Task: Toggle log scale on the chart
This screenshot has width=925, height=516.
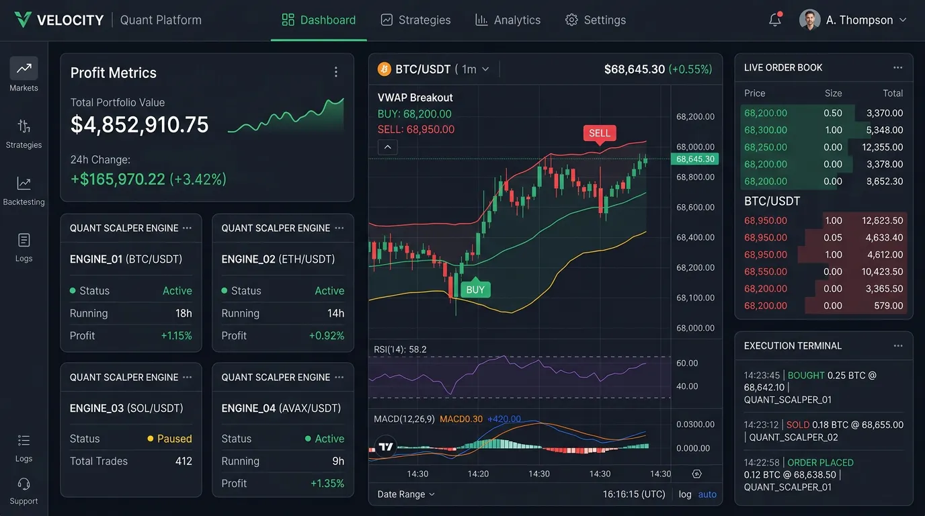Action: [x=685, y=494]
